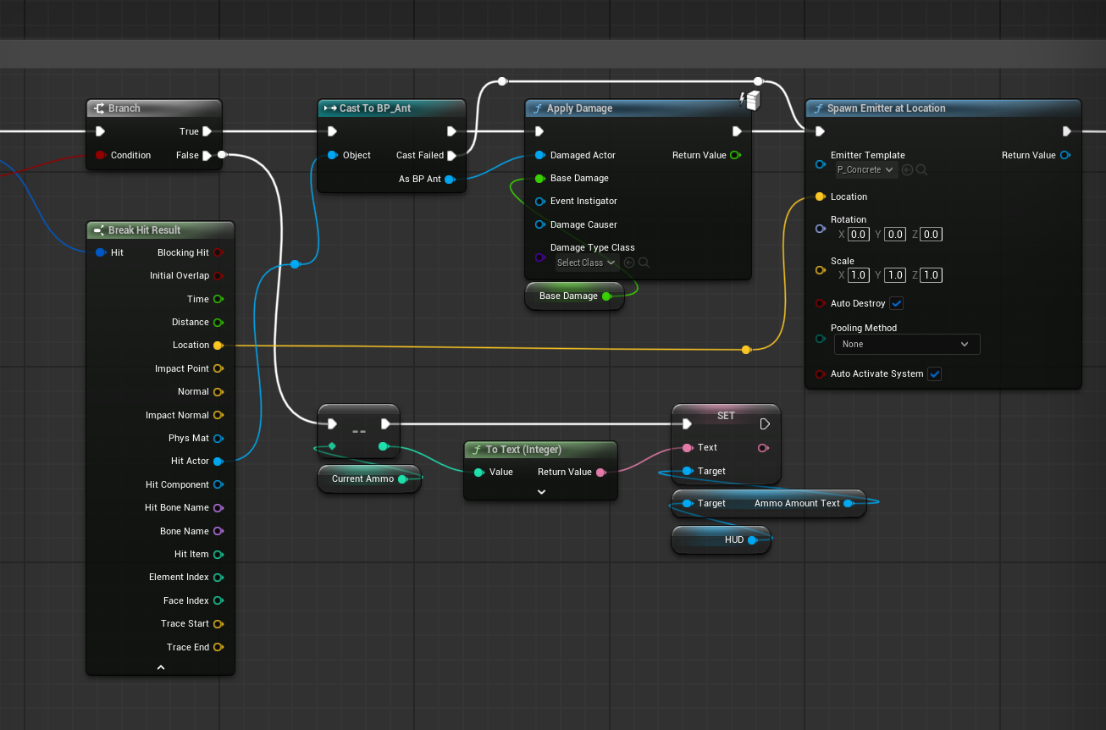Click the Location pin on Break Hit Result
1106x730 pixels.
(218, 346)
